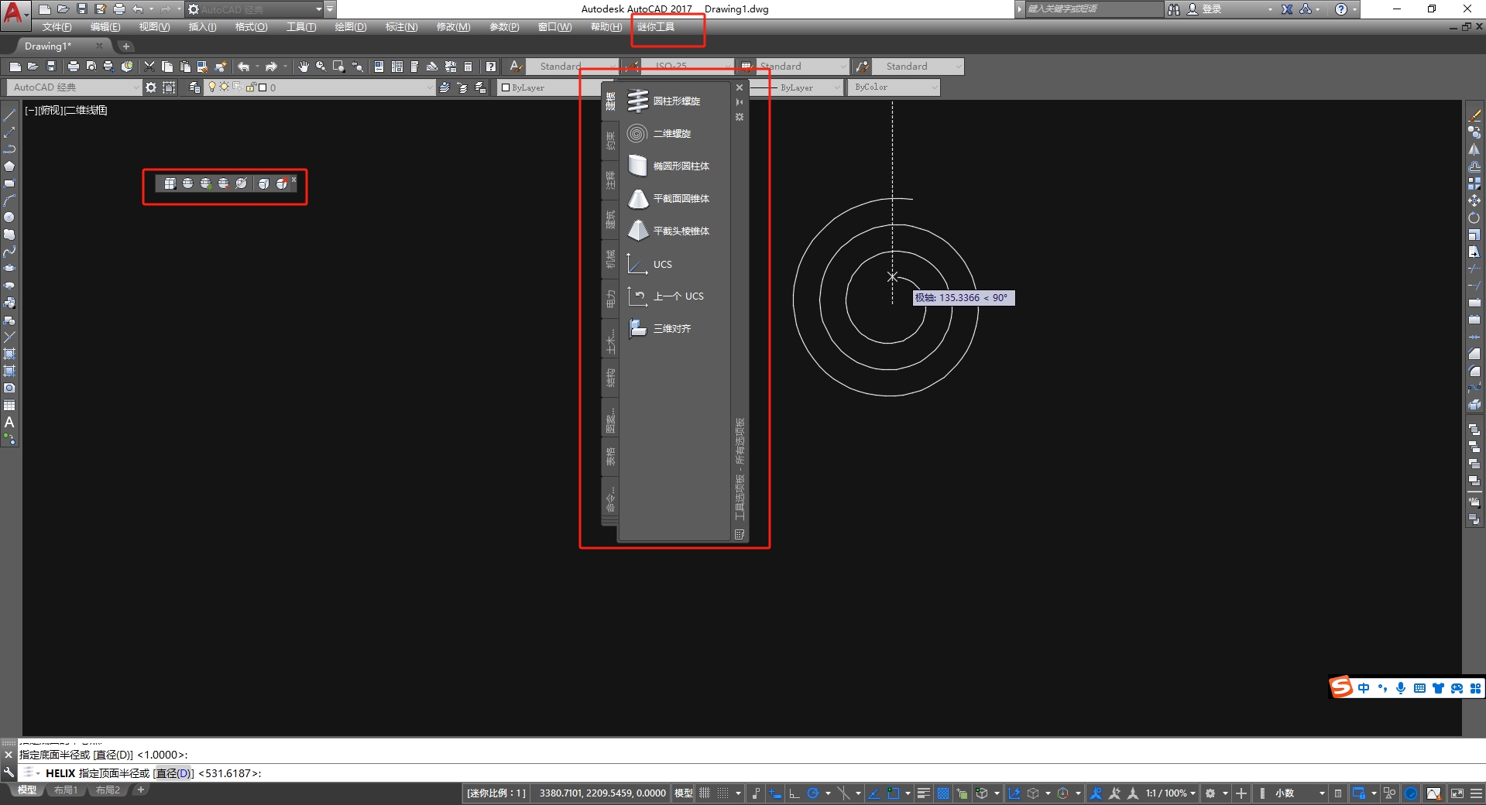1486x805 pixels.
Task: Close the tool palette with its X button
Action: click(x=740, y=87)
